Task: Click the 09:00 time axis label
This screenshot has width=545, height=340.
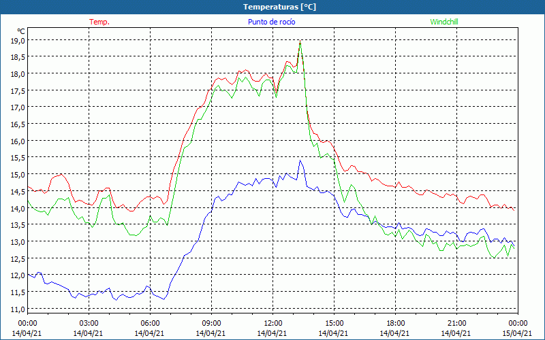Action: point(211,324)
